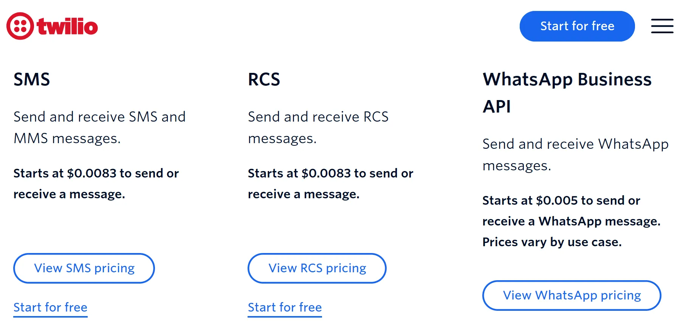Click the red twilio wordmark
Image resolution: width=683 pixels, height=324 pixels.
[67, 26]
